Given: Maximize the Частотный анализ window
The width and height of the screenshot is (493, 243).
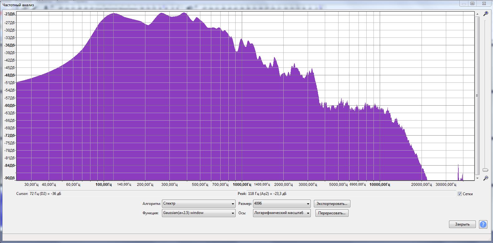Looking at the screenshot, I should pyautogui.click(x=472, y=3).
